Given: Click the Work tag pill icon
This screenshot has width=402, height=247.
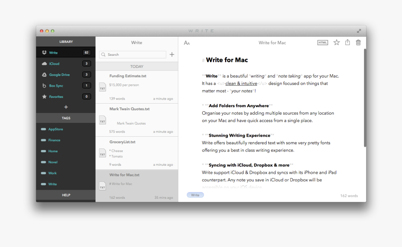Looking at the screenshot, I should (x=44, y=173).
